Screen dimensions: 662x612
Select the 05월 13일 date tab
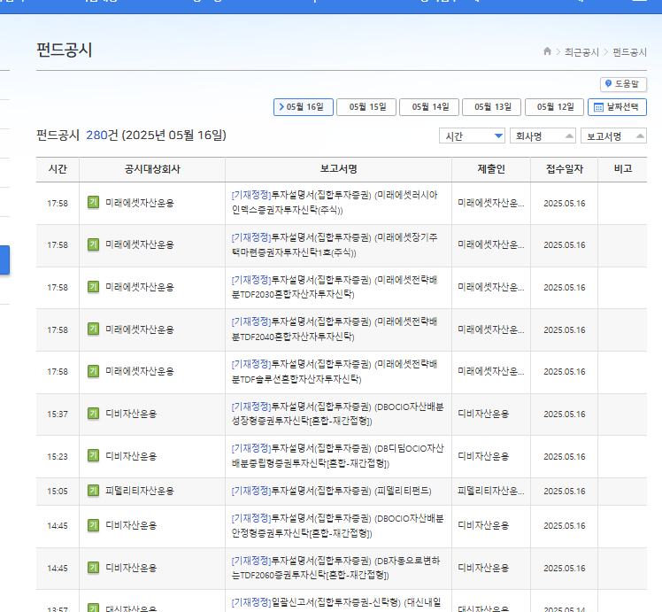(492, 107)
